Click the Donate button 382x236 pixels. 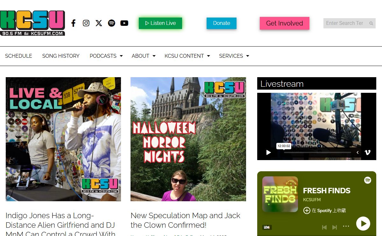pyautogui.click(x=222, y=23)
